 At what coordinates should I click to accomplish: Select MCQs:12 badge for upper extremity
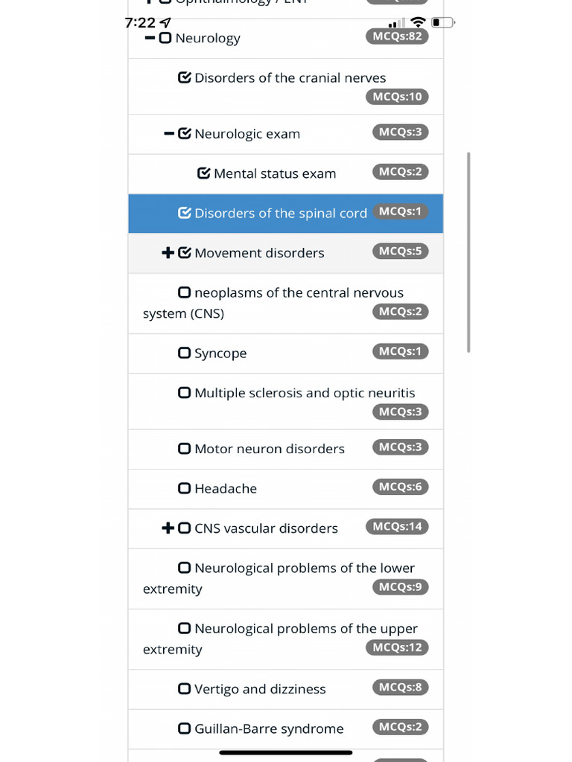pos(397,647)
